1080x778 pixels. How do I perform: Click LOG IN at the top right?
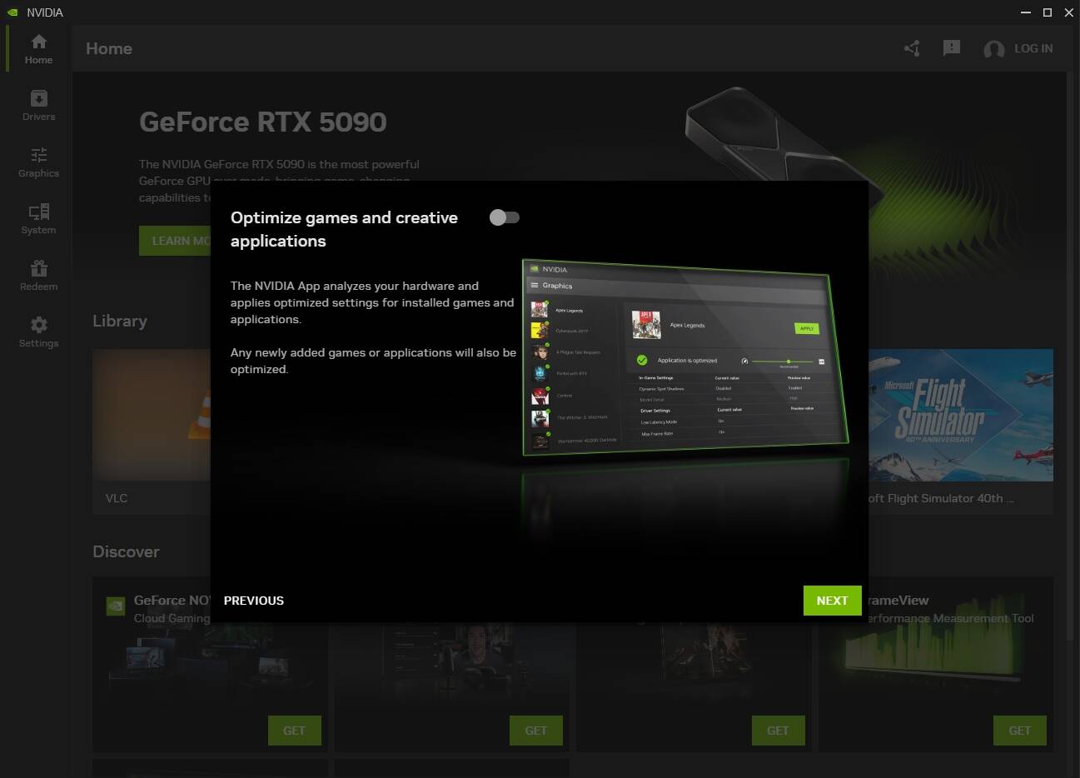pos(1033,48)
